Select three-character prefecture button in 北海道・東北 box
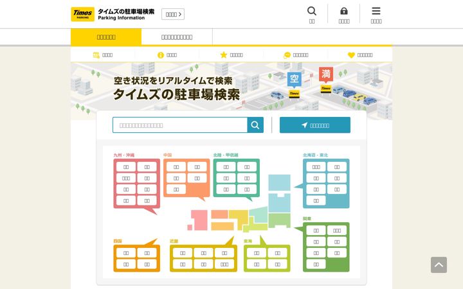This screenshot has height=289, width=463. click(x=316, y=167)
